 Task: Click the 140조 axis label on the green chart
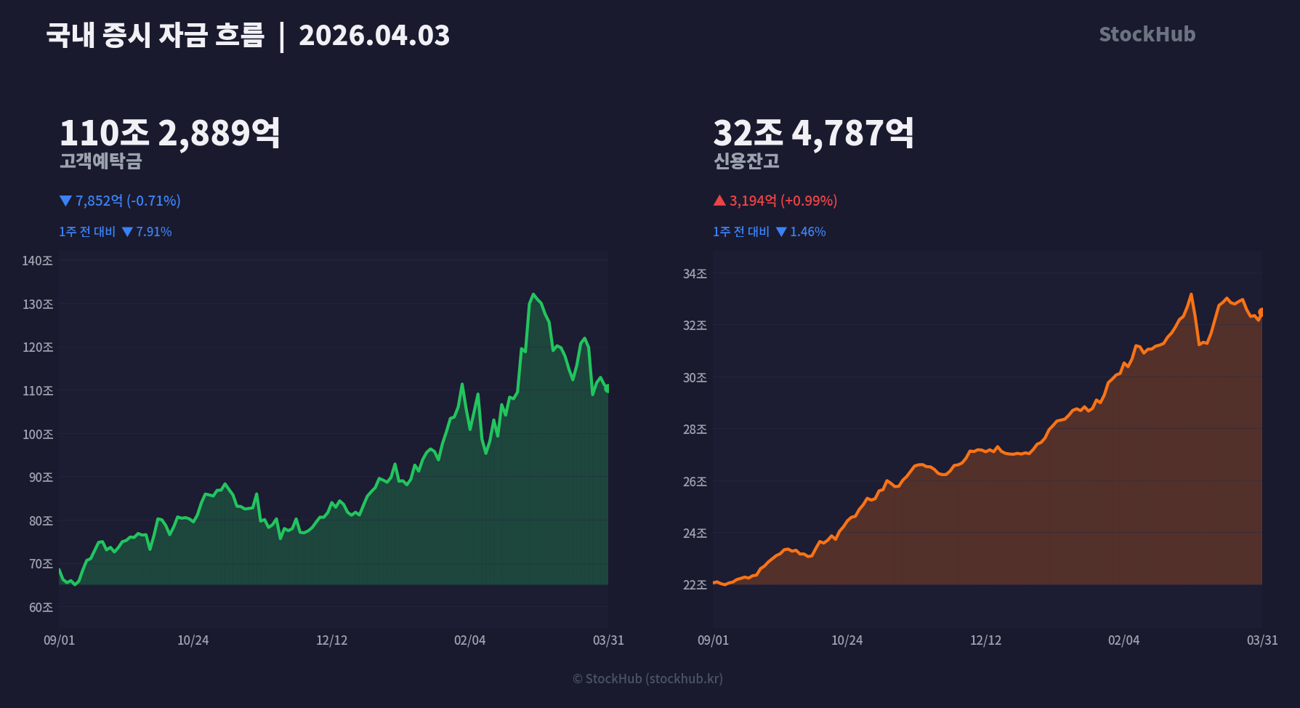(x=38, y=261)
